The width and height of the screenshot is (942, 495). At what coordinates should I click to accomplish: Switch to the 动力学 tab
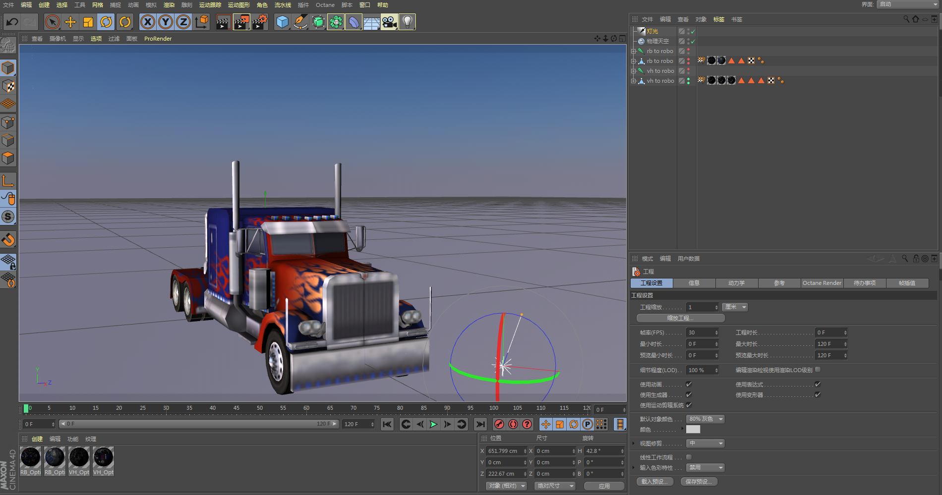737,283
